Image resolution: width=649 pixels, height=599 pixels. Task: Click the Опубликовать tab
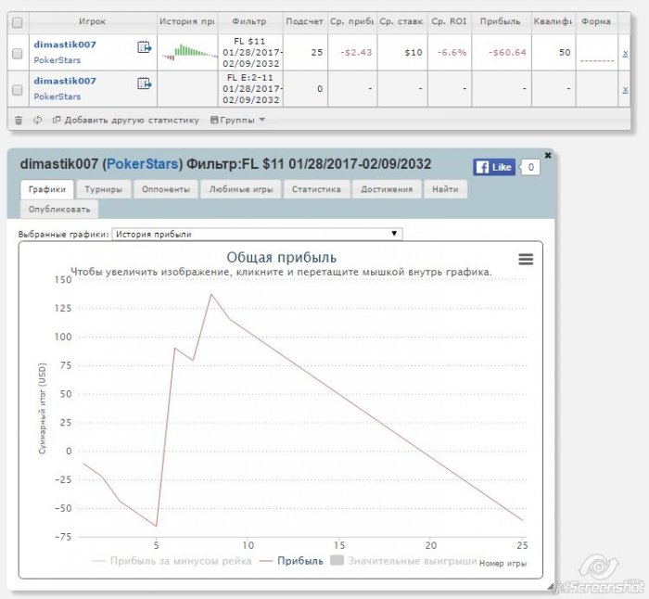pyautogui.click(x=59, y=209)
